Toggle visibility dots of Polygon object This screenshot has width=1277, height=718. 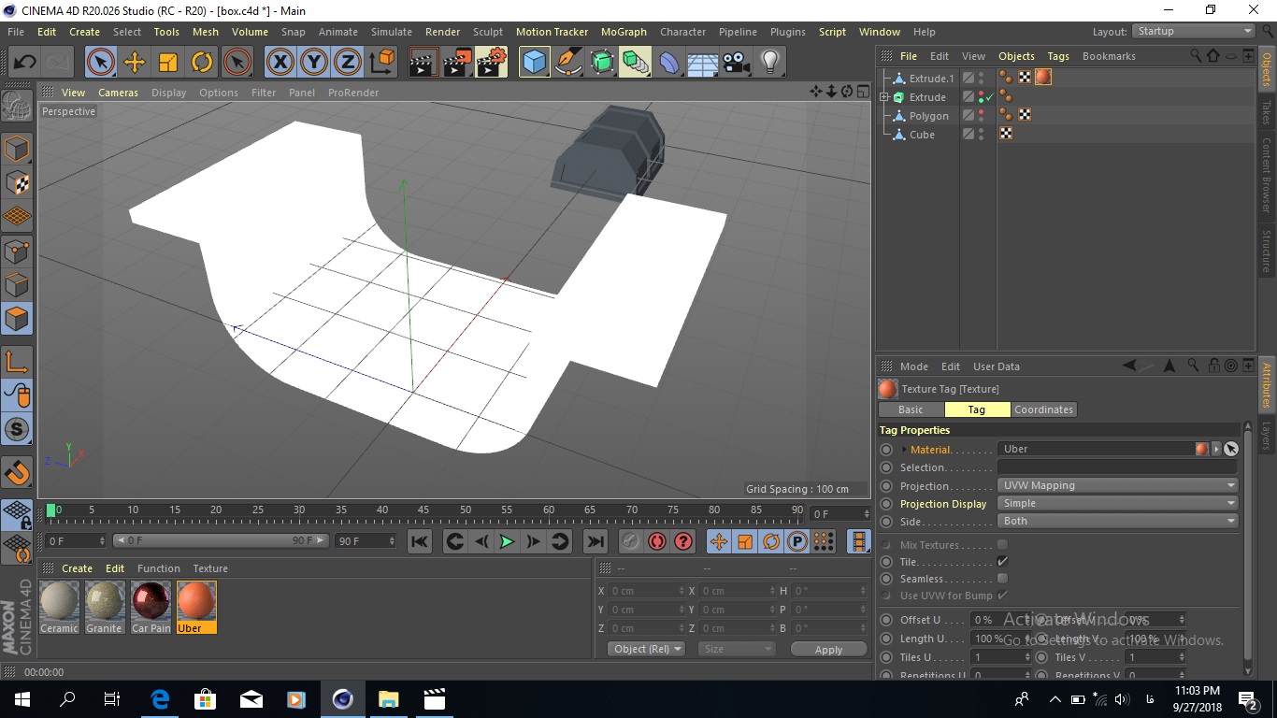(x=981, y=116)
